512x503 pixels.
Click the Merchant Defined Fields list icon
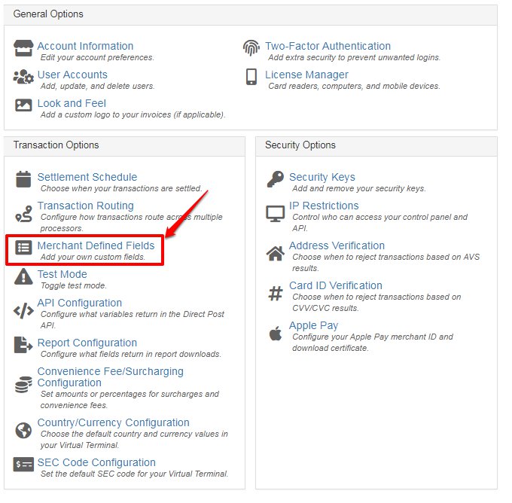23,248
